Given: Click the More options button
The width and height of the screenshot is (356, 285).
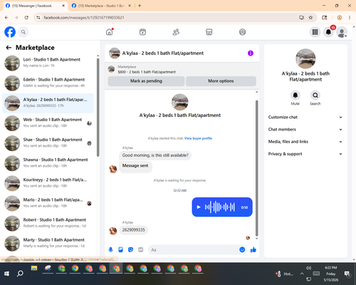Looking at the screenshot, I should [221, 81].
